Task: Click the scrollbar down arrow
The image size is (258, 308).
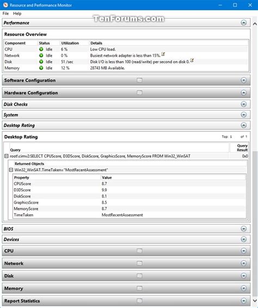Action: (x=255, y=300)
